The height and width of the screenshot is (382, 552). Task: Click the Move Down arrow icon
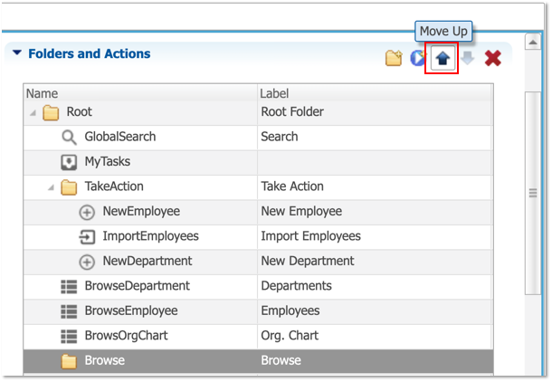point(468,58)
